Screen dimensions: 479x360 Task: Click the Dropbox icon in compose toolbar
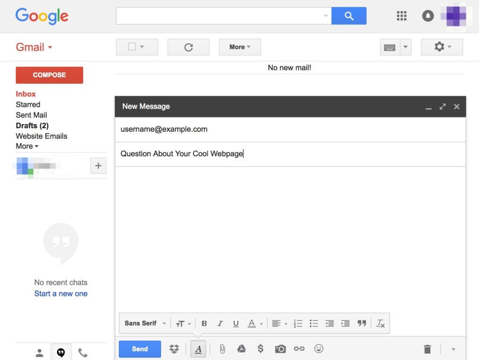(174, 349)
